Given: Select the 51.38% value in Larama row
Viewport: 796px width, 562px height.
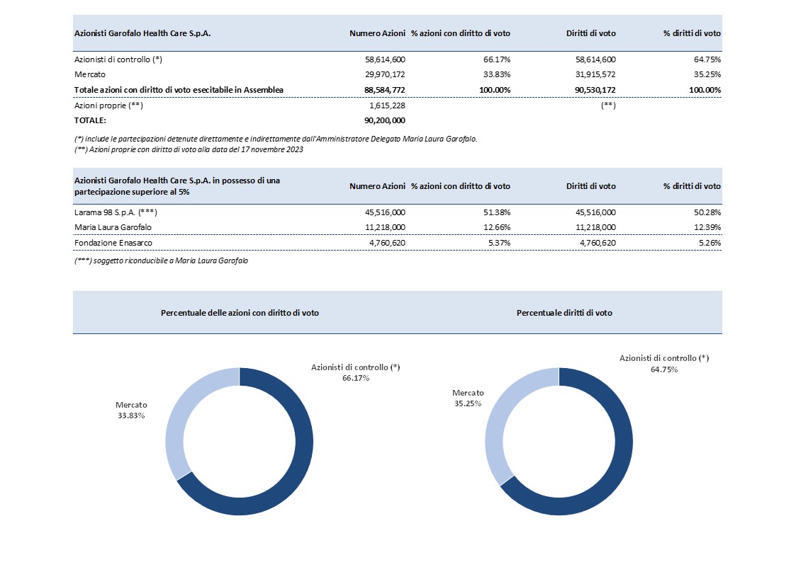Looking at the screenshot, I should point(496,212).
